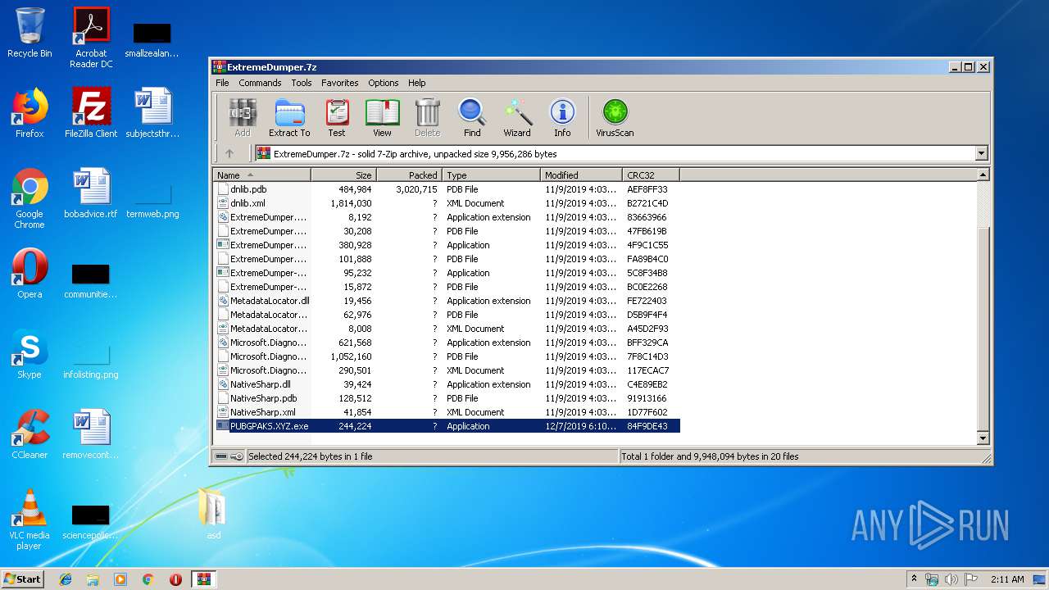
Task: Open FileZilla Client shortcut
Action: (x=91, y=113)
